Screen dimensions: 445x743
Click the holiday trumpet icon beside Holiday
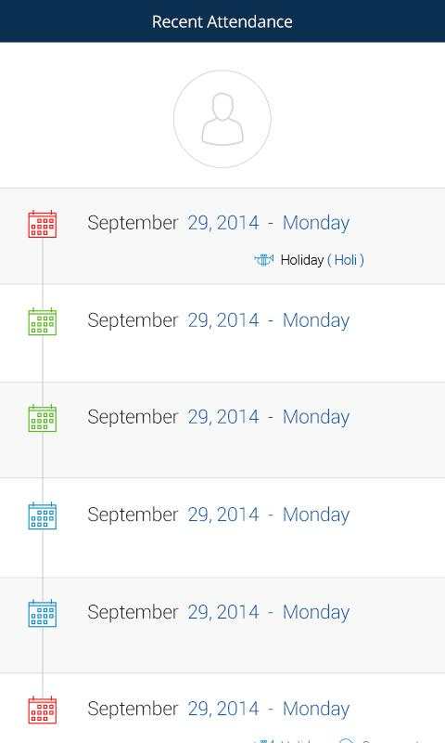click(x=264, y=260)
